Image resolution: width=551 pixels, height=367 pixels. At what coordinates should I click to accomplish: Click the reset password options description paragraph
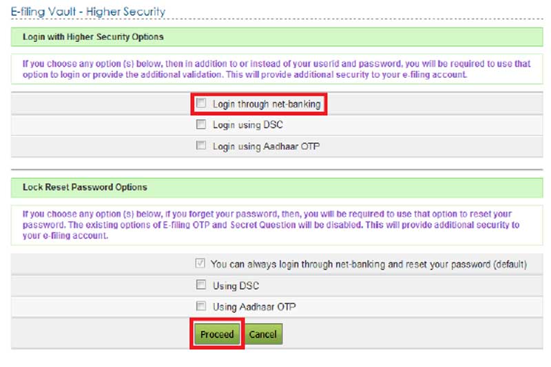click(x=275, y=225)
